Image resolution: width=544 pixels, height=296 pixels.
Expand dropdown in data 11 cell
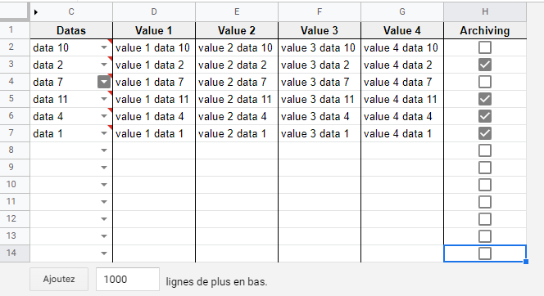[104, 99]
